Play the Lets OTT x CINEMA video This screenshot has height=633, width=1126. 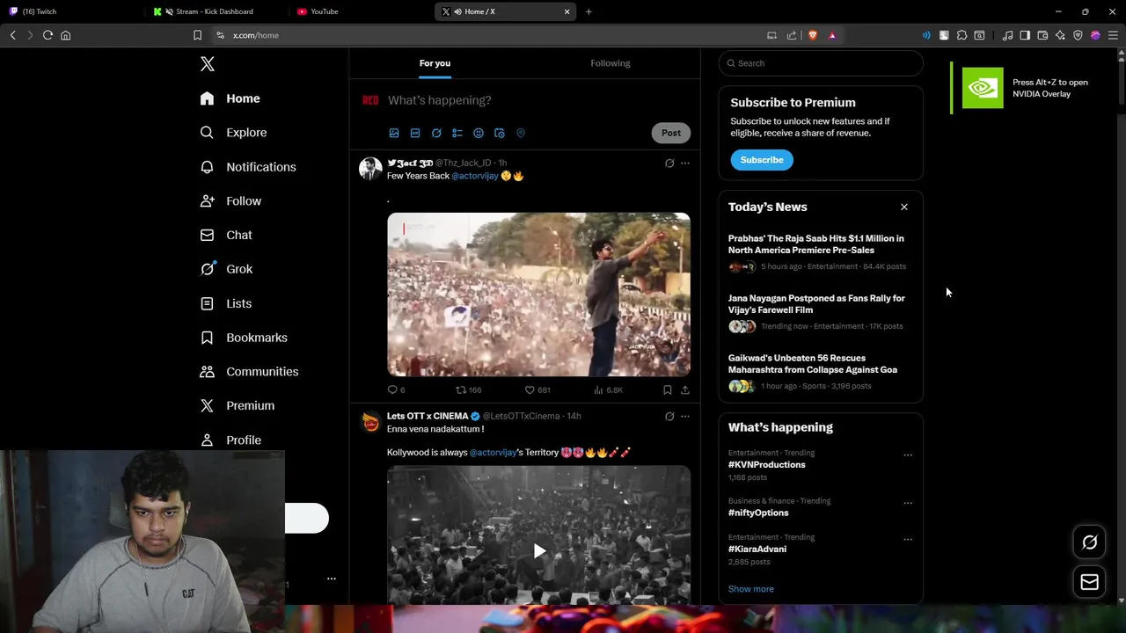pyautogui.click(x=539, y=551)
